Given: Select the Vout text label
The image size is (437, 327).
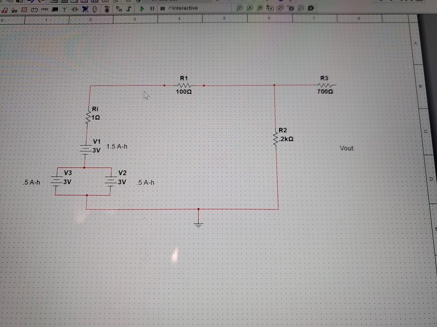Looking at the screenshot, I should click(346, 148).
